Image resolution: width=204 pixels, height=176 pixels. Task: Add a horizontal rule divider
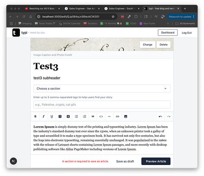tap(109, 116)
